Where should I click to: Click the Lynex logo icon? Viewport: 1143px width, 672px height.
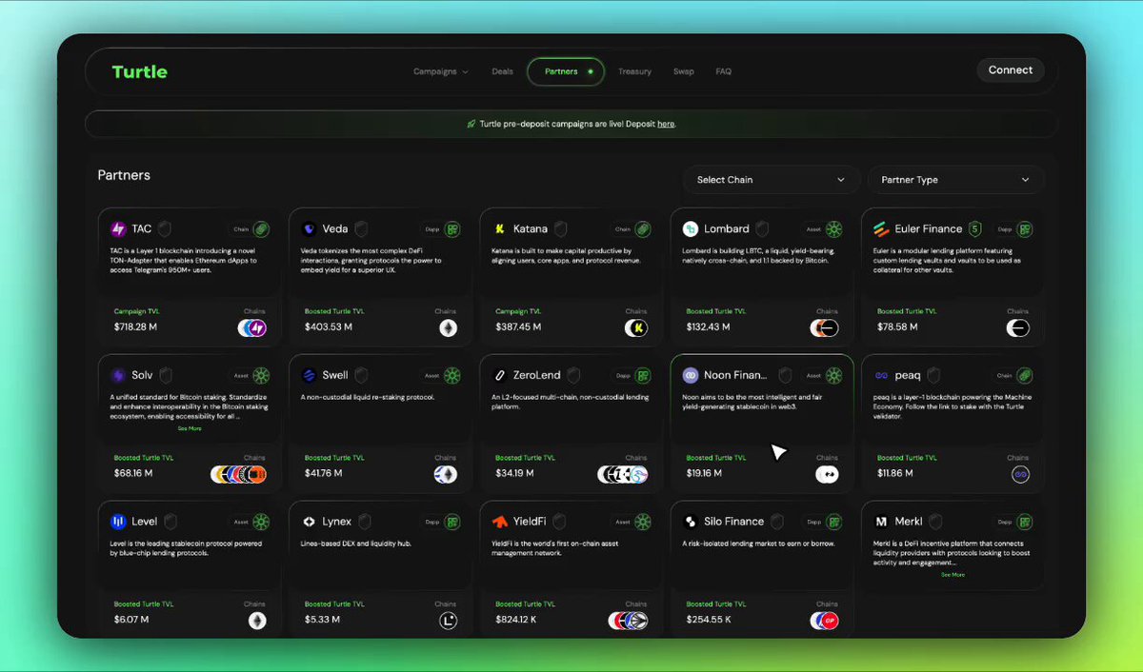(309, 522)
